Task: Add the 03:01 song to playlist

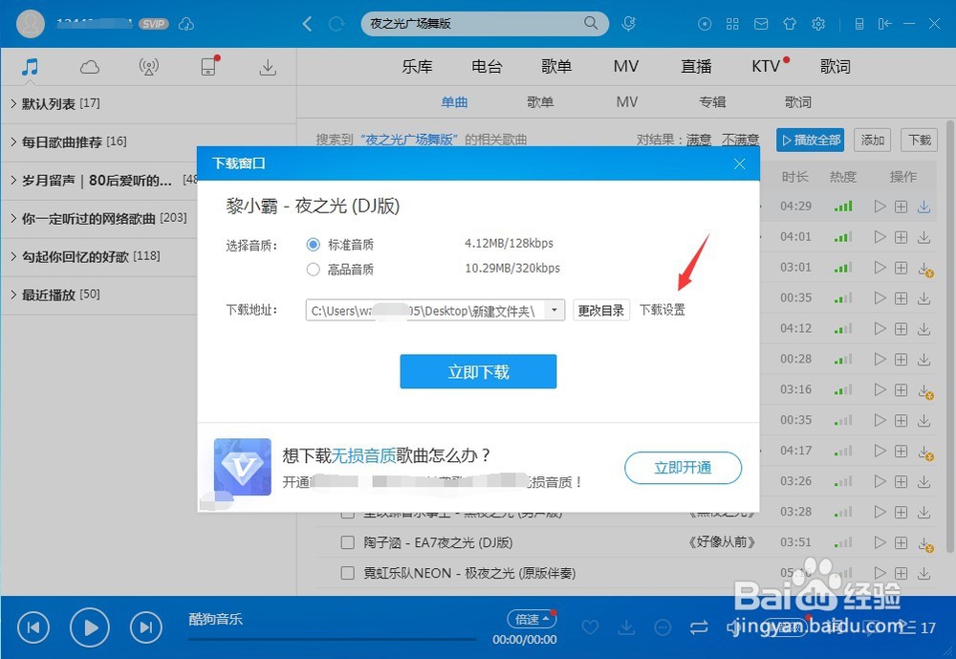Action: 902,267
